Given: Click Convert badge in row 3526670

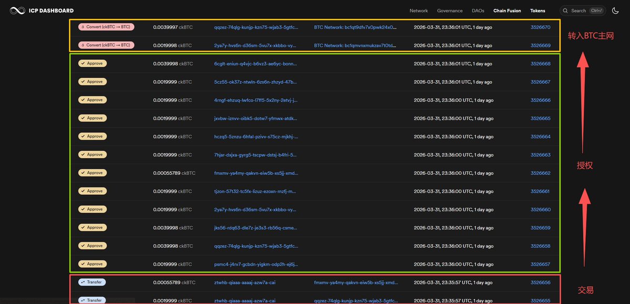Looking at the screenshot, I should pos(106,27).
